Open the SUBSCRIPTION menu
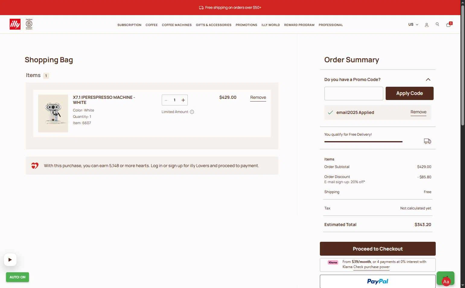Image resolution: width=465 pixels, height=288 pixels. coord(129,25)
